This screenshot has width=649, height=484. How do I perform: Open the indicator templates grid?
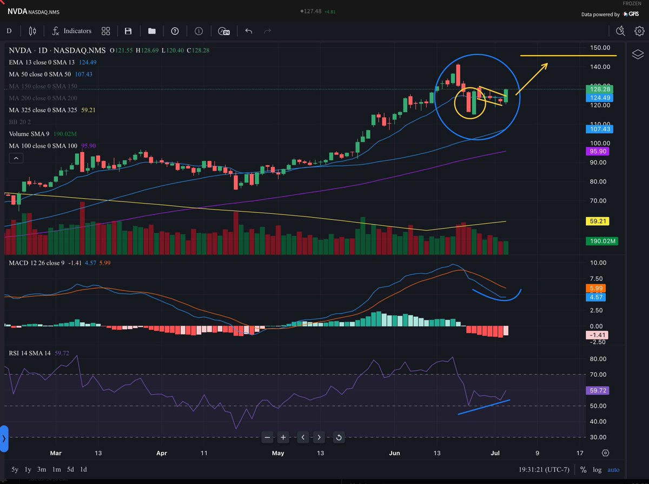point(105,31)
